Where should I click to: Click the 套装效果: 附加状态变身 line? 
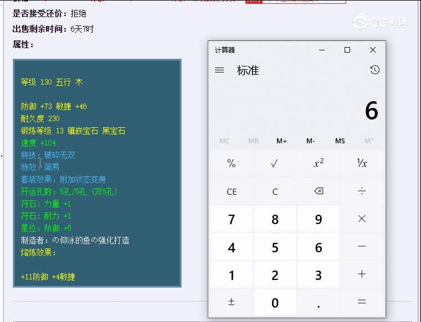pyautogui.click(x=63, y=179)
